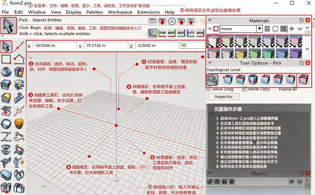Open the Extensions menu
The height and width of the screenshot is (195, 315).
click(x=149, y=12)
